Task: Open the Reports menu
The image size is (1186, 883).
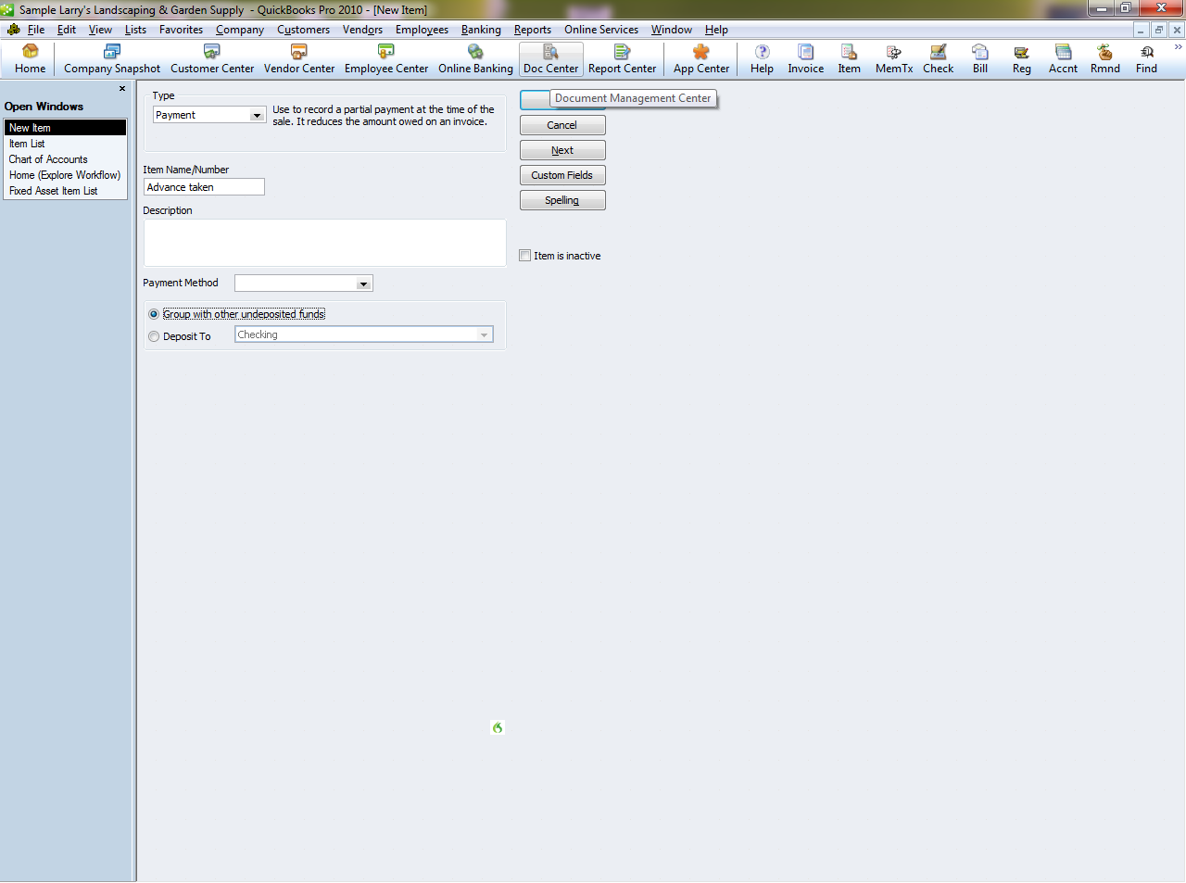Action: [x=533, y=30]
